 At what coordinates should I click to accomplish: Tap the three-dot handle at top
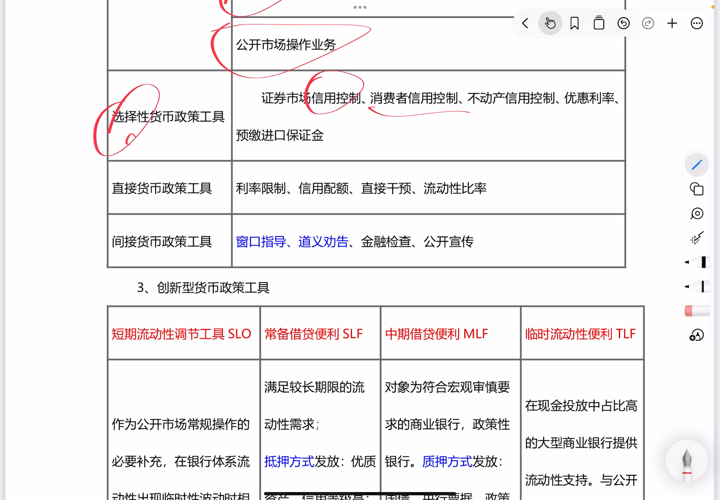360,7
